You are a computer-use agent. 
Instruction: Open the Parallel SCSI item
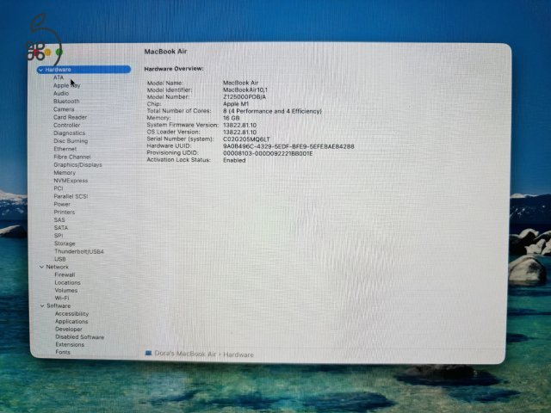coord(71,196)
